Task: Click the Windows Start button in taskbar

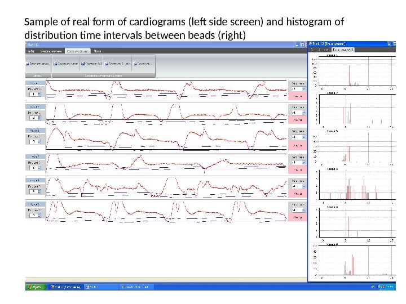Action: coord(36,287)
